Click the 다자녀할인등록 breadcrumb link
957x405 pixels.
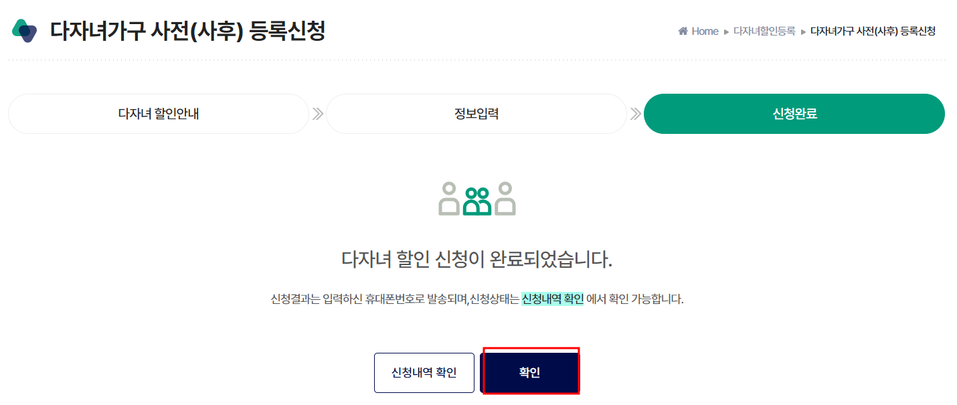(x=765, y=31)
